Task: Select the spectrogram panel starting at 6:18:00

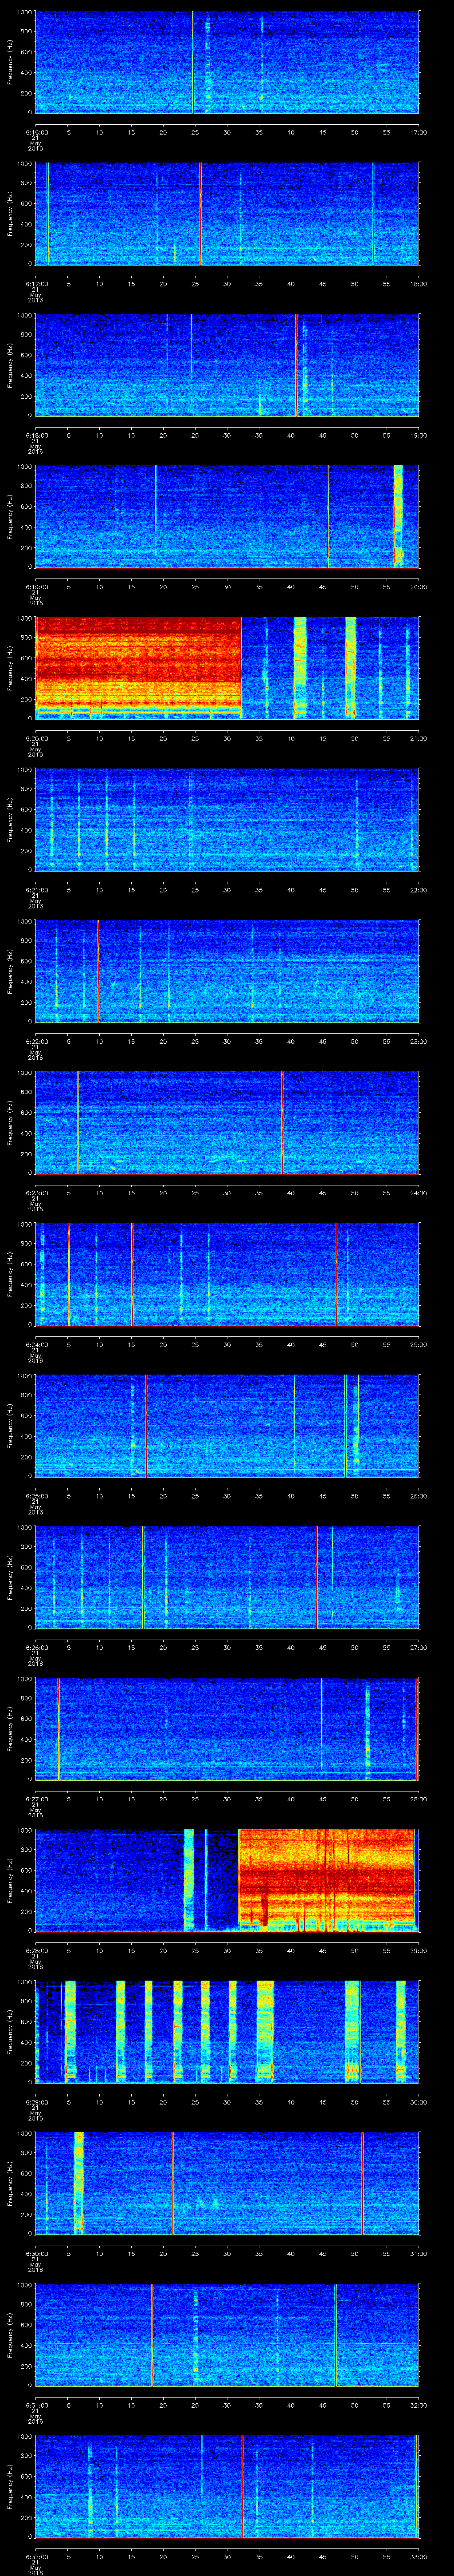Action: (227, 365)
